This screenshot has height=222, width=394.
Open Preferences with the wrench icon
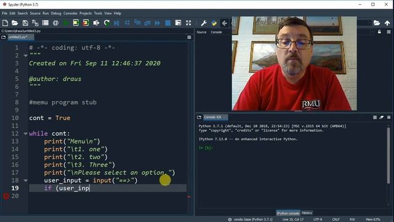tap(204, 23)
